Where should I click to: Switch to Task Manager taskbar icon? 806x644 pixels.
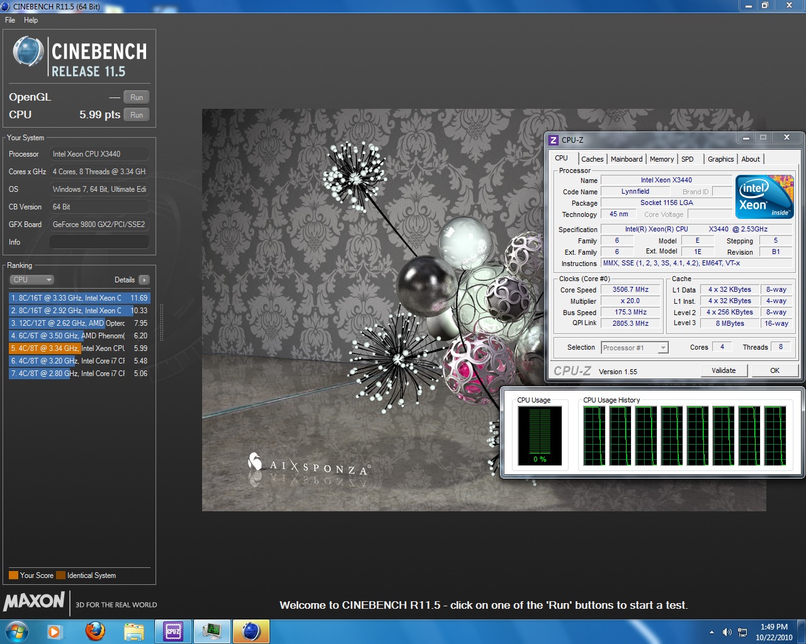[212, 631]
